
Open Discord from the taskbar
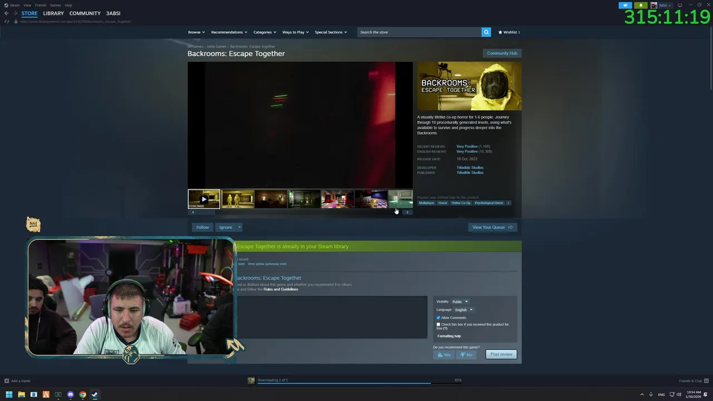[70, 394]
